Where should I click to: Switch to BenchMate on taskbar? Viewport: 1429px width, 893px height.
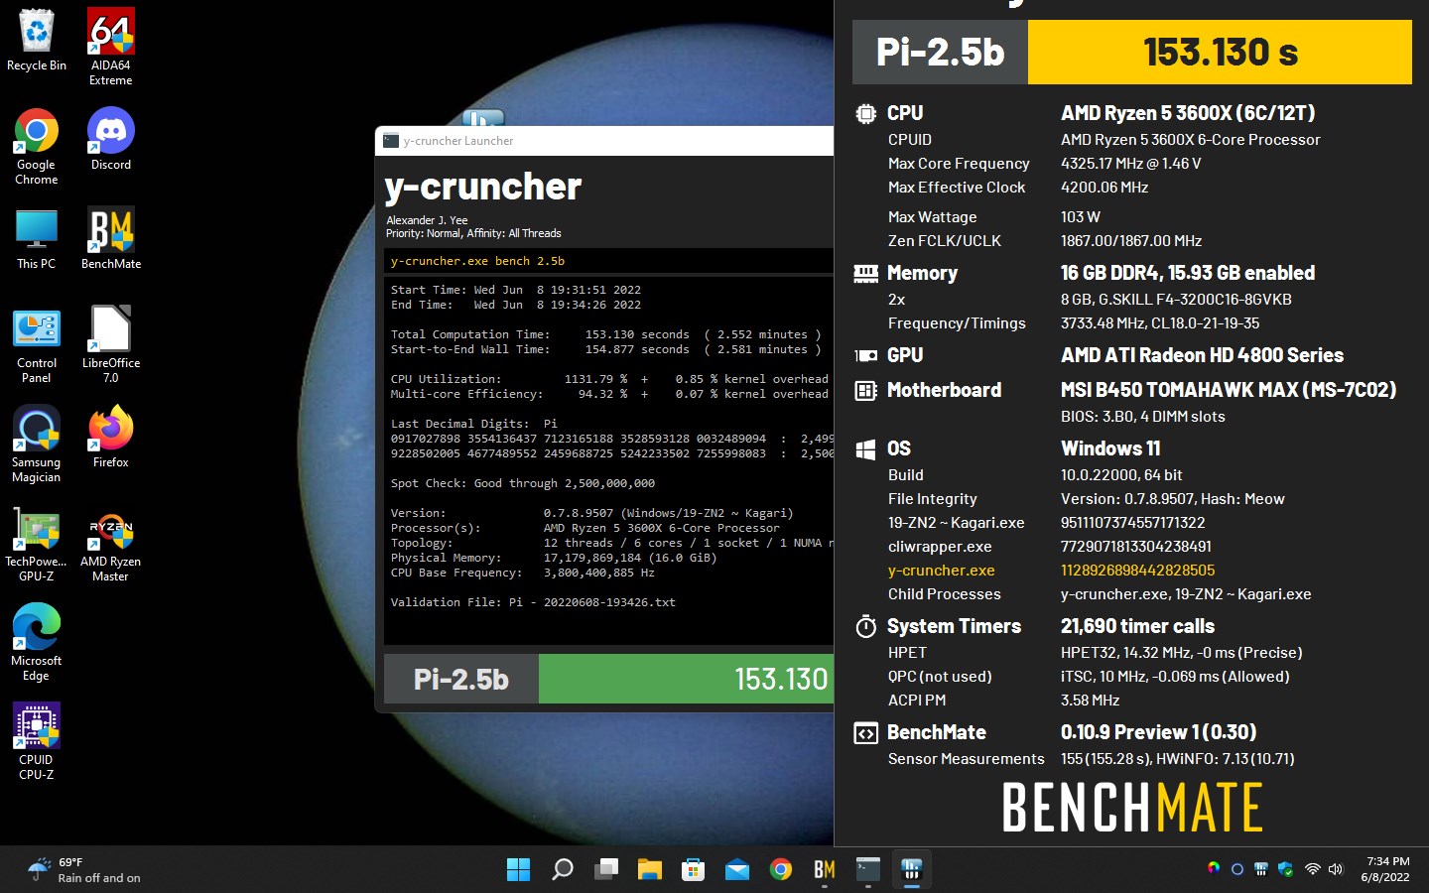coord(824,870)
